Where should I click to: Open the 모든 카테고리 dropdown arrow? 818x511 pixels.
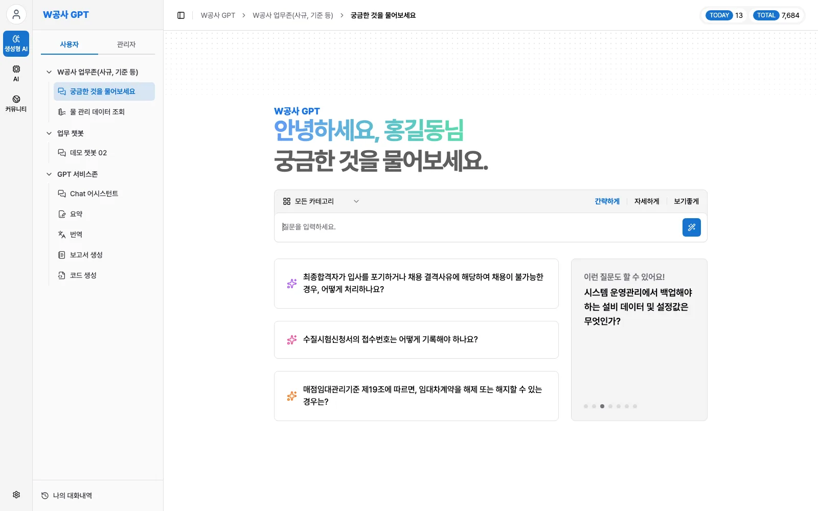point(356,201)
